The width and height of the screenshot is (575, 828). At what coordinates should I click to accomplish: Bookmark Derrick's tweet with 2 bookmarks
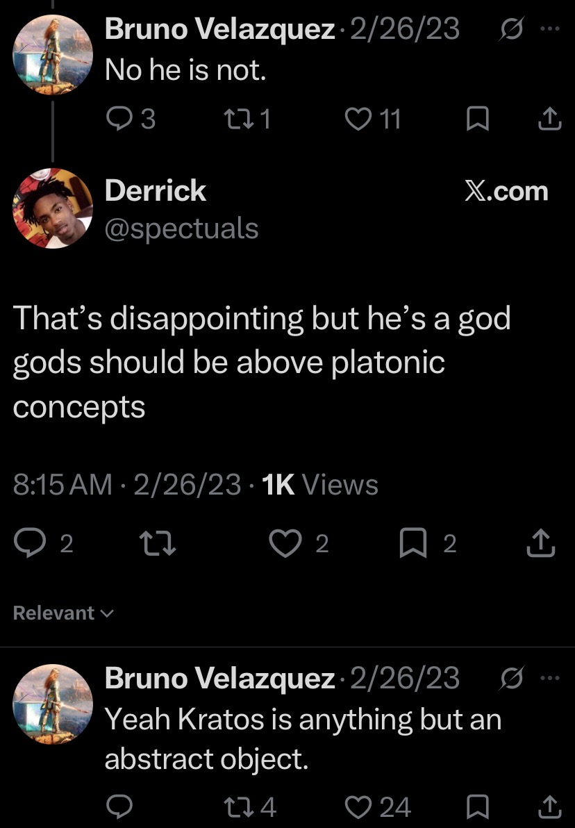pyautogui.click(x=413, y=543)
